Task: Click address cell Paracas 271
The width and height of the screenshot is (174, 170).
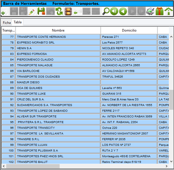Action: tap(129, 37)
